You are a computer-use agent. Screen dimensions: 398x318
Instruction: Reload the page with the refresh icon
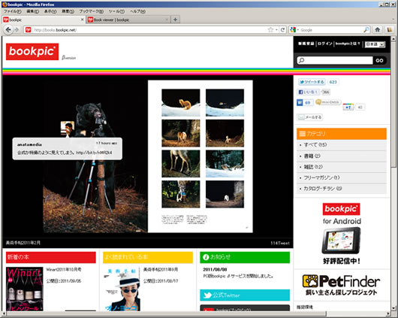tap(283, 30)
